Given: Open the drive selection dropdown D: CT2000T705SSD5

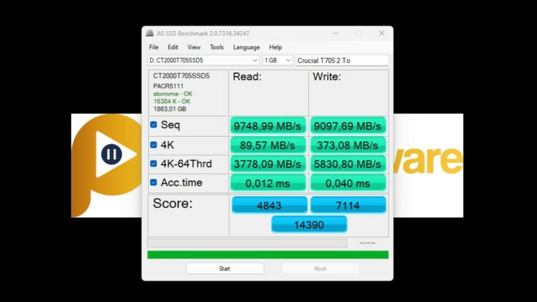Looking at the screenshot, I should (203, 60).
